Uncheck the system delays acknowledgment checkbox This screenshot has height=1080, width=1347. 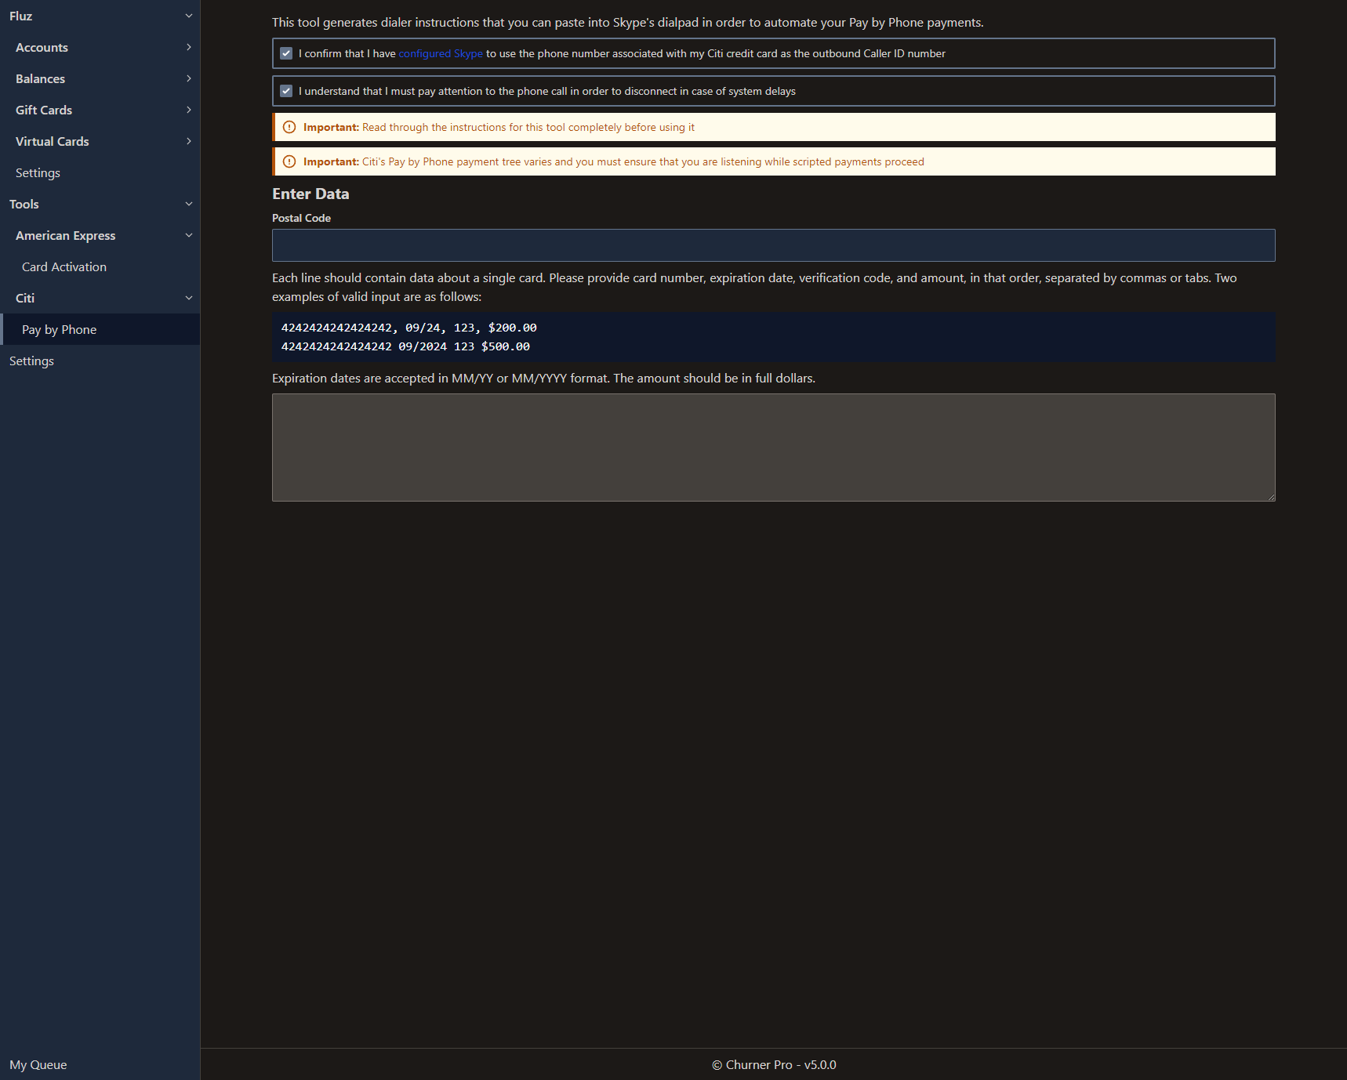(286, 91)
